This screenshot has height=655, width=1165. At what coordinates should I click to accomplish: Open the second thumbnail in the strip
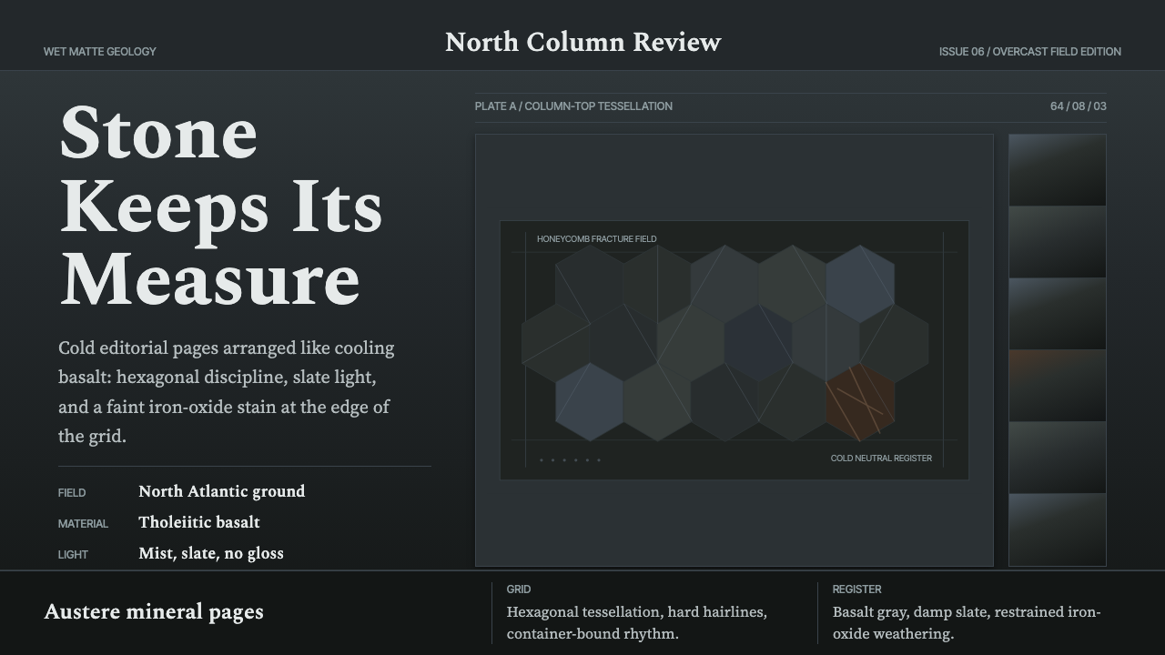(x=1058, y=242)
